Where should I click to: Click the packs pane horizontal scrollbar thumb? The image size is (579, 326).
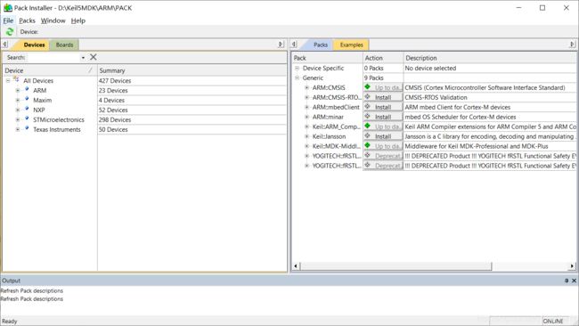(x=396, y=265)
